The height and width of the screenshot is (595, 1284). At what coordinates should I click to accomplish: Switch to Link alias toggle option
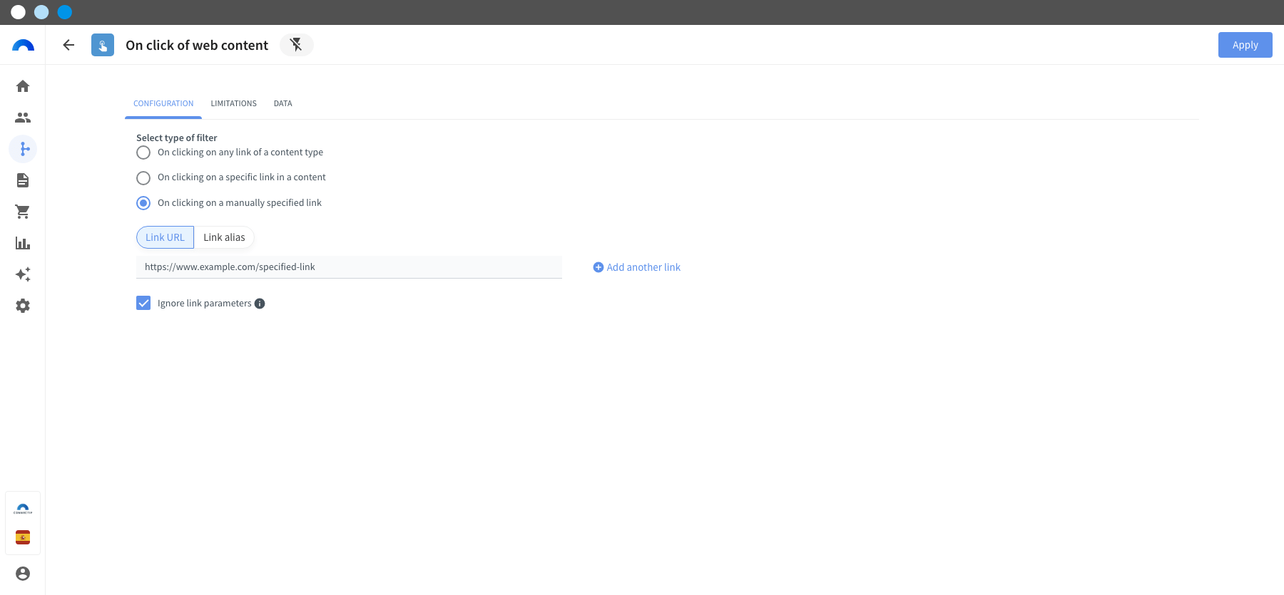[x=224, y=237]
